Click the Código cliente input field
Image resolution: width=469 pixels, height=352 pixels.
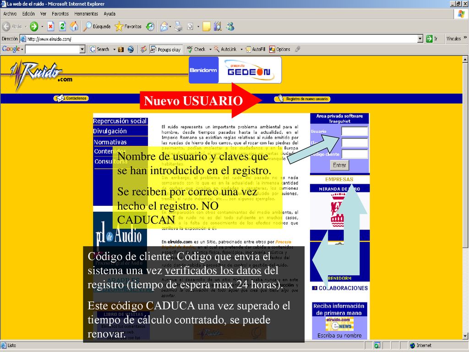[355, 154]
